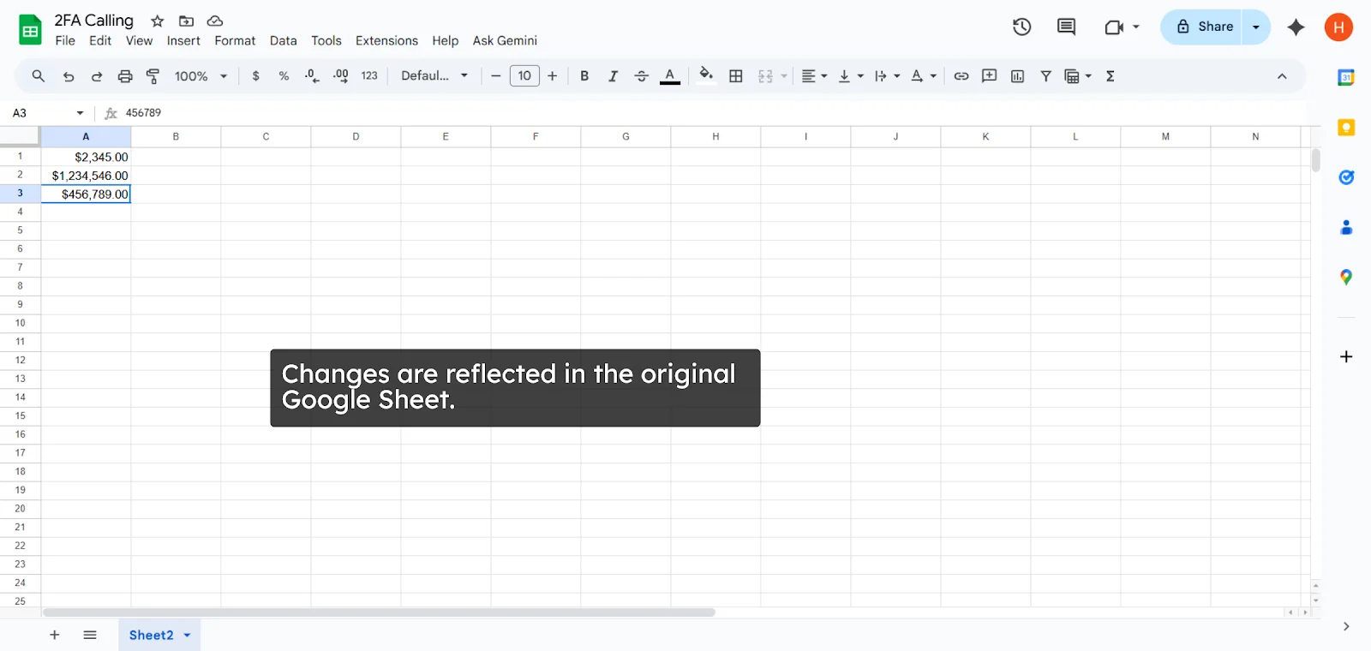Viewport: 1371px width, 651px height.
Task: Open the Sheet2 tab dropdown arrow
Action: click(188, 636)
